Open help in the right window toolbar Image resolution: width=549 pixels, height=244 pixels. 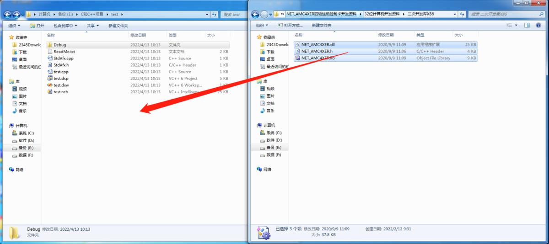(x=539, y=25)
